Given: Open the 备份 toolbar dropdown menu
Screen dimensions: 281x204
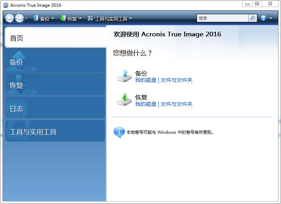Looking at the screenshot, I should 44,19.
